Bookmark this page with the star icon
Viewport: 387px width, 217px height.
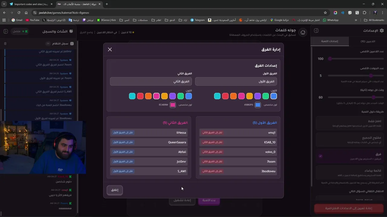click(x=325, y=13)
